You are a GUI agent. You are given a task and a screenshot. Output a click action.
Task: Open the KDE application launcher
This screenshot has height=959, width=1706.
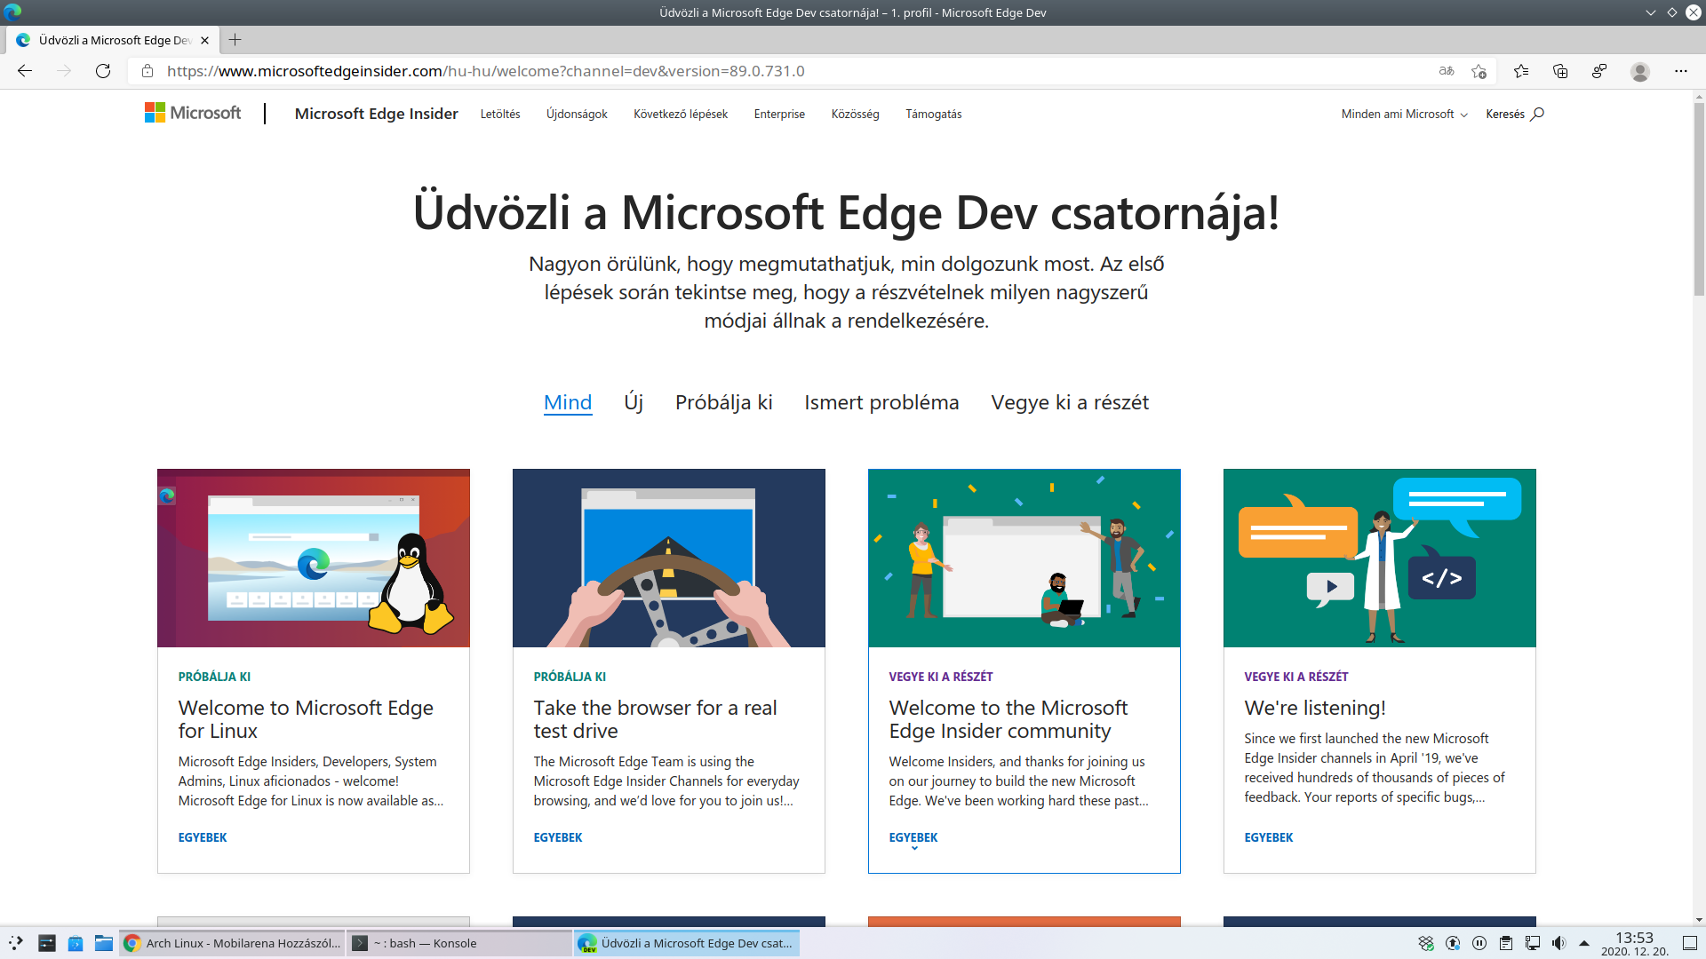point(16,943)
